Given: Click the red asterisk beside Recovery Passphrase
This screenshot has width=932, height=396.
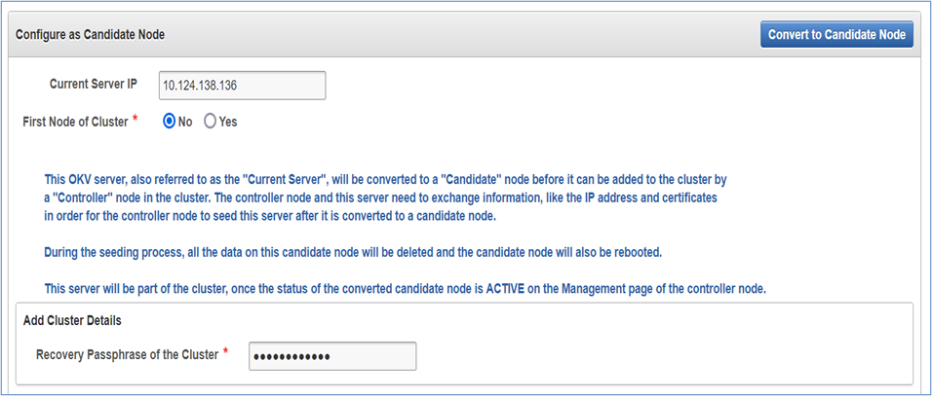Looking at the screenshot, I should pyautogui.click(x=226, y=352).
